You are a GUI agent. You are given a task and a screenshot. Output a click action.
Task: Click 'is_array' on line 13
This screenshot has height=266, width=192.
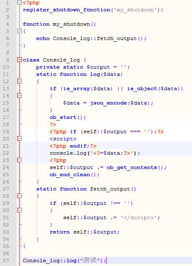click(76, 89)
